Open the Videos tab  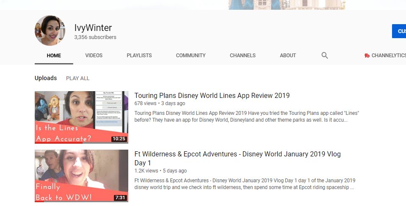click(x=94, y=56)
